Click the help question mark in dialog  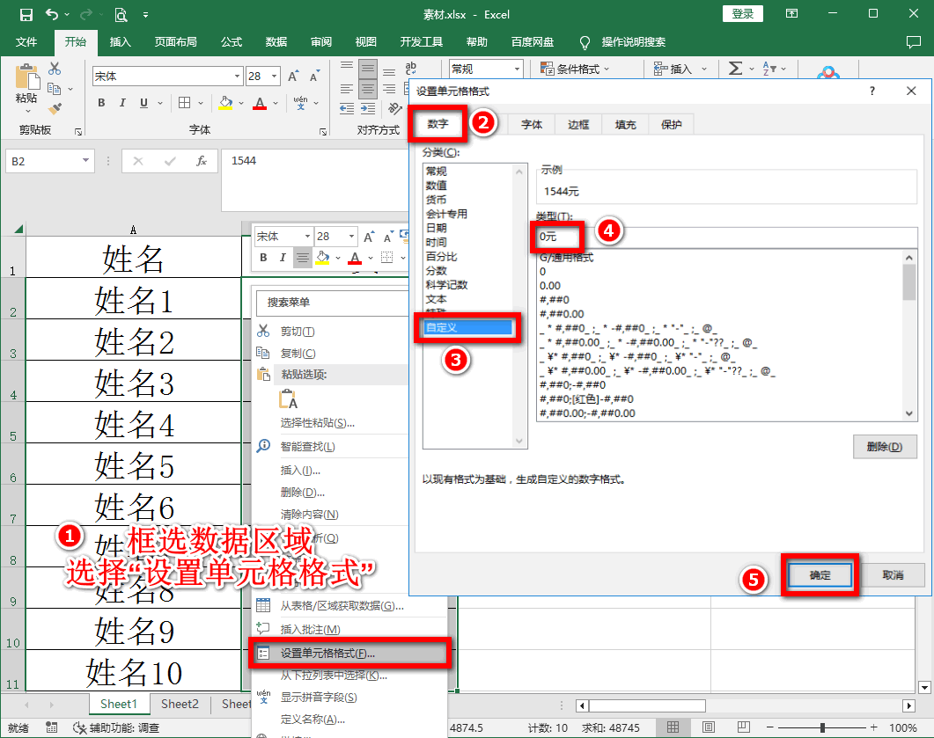coord(872,91)
